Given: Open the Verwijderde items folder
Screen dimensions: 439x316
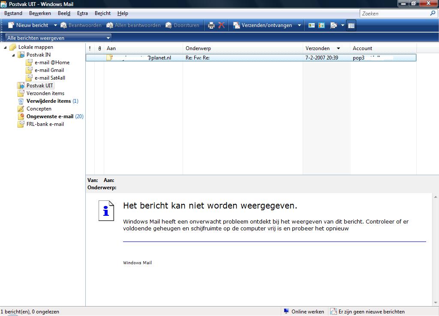Looking at the screenshot, I should click(x=49, y=101).
